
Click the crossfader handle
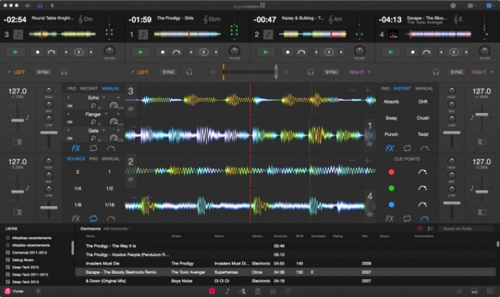coord(276,71)
